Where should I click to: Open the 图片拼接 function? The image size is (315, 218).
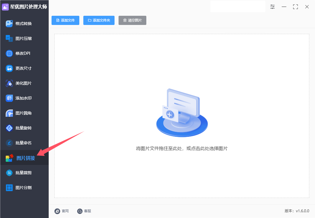[x=24, y=157]
